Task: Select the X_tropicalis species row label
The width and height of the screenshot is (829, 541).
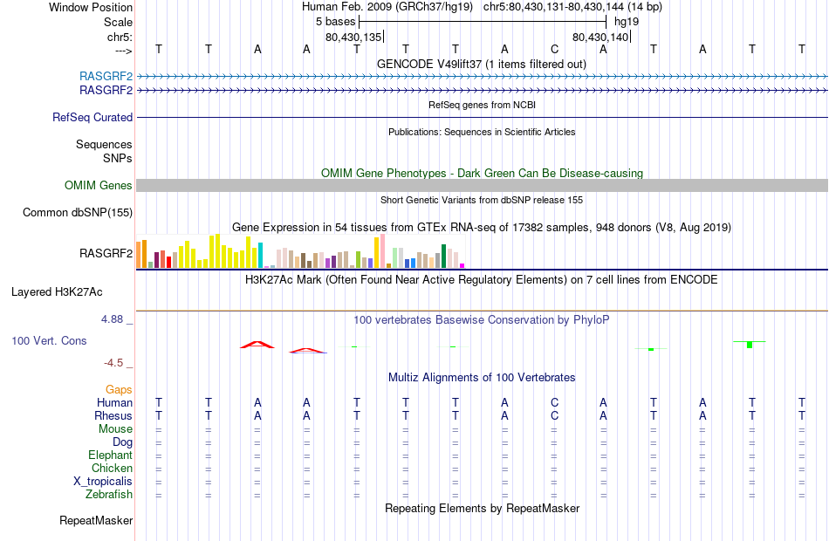Action: 103,482
